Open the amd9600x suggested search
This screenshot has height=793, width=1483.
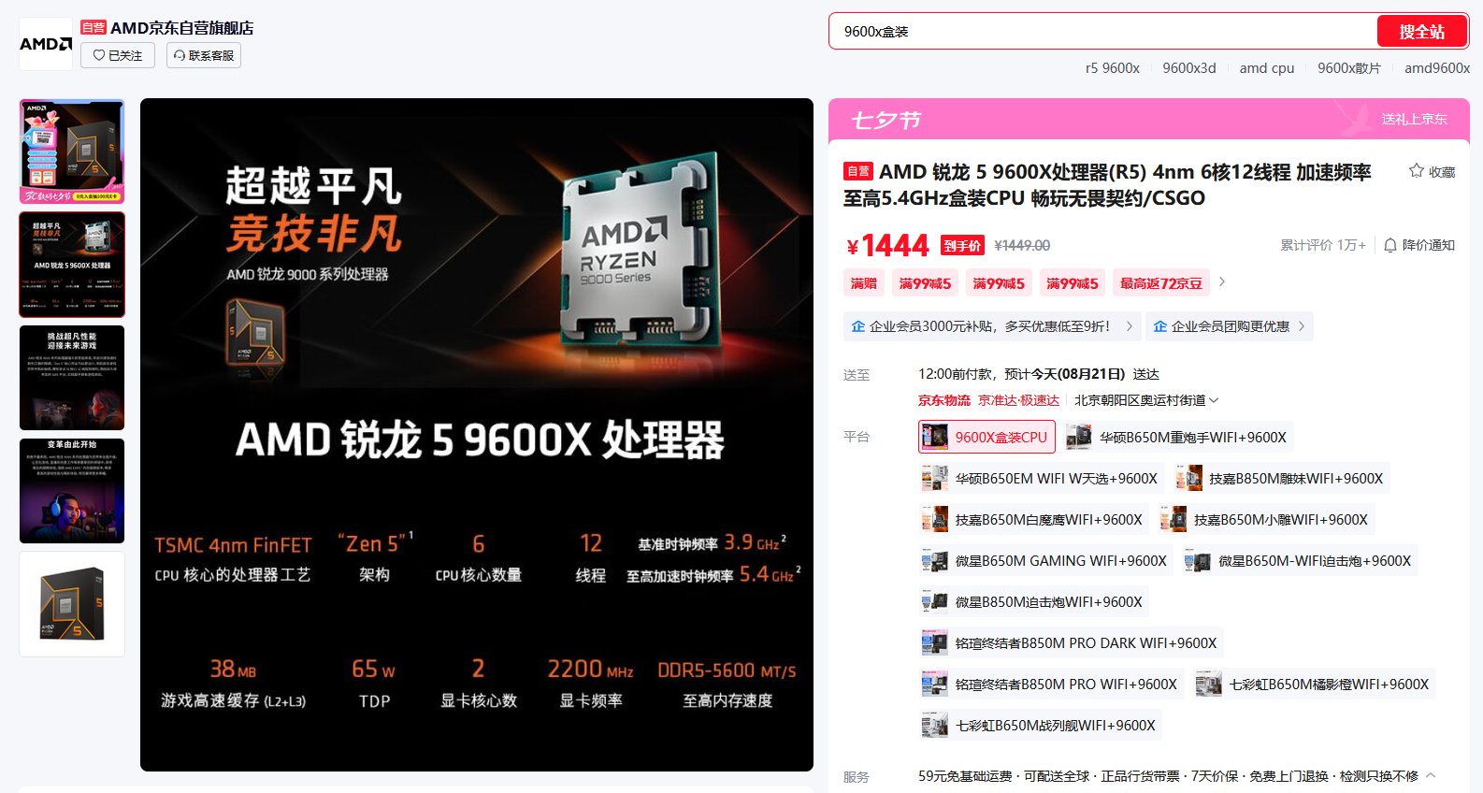(x=1436, y=68)
